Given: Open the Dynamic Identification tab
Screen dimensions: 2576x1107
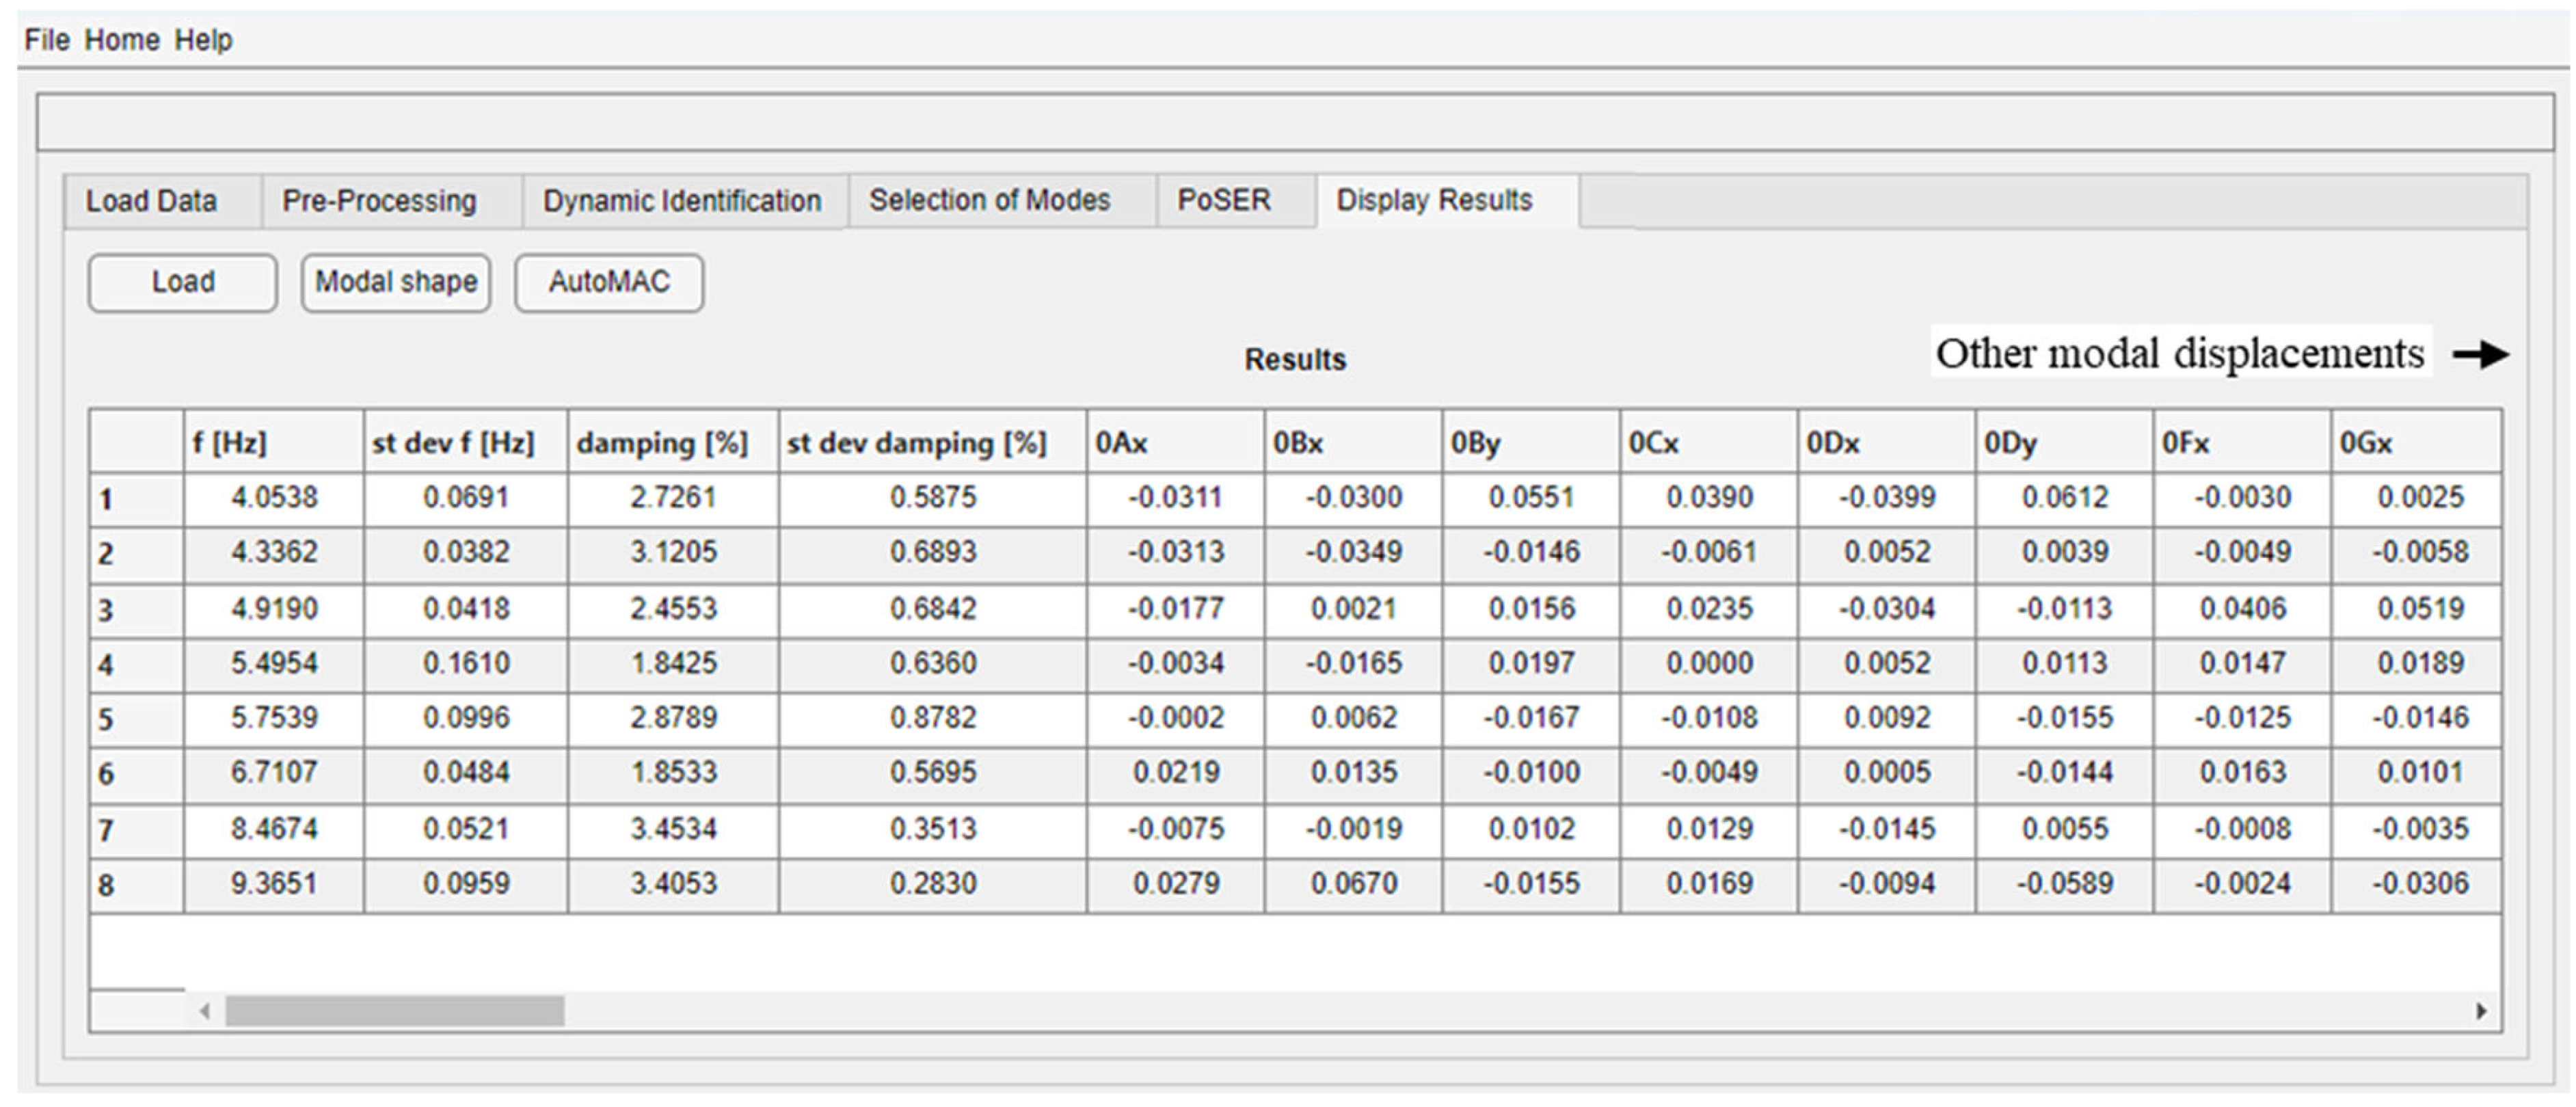Looking at the screenshot, I should [682, 201].
